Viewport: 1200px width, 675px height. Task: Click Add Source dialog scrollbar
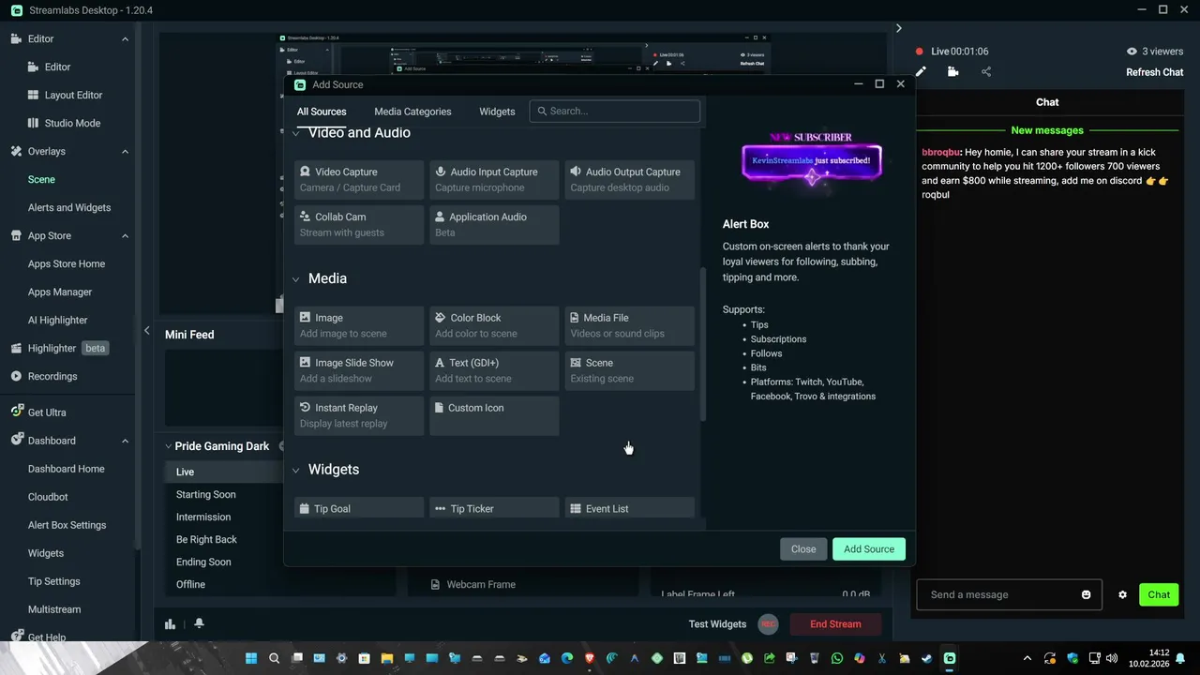pyautogui.click(x=704, y=344)
